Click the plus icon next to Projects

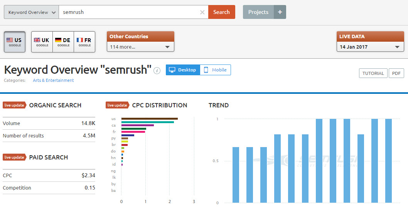pos(280,12)
